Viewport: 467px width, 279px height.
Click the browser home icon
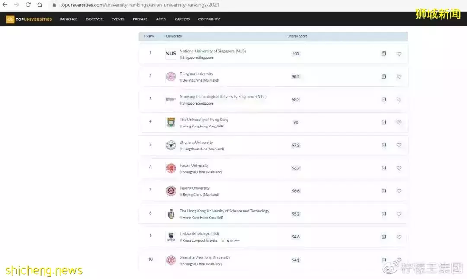(40, 5)
